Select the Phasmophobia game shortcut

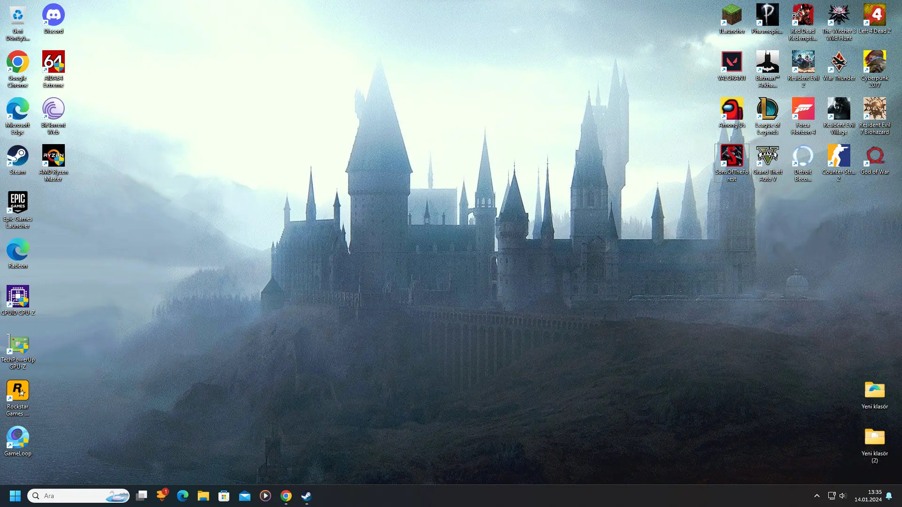point(767,19)
